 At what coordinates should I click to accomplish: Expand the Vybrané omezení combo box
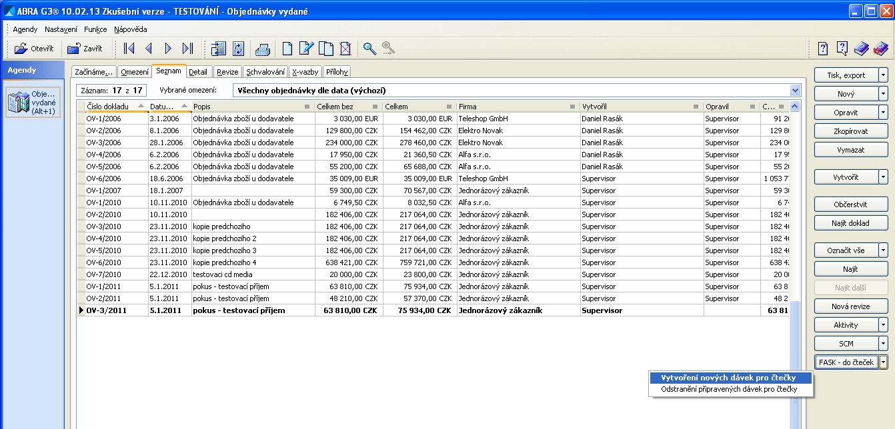794,90
